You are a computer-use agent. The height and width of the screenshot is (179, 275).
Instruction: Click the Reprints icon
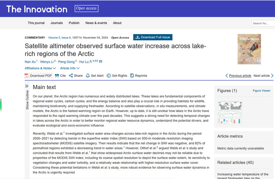(x=132, y=76)
